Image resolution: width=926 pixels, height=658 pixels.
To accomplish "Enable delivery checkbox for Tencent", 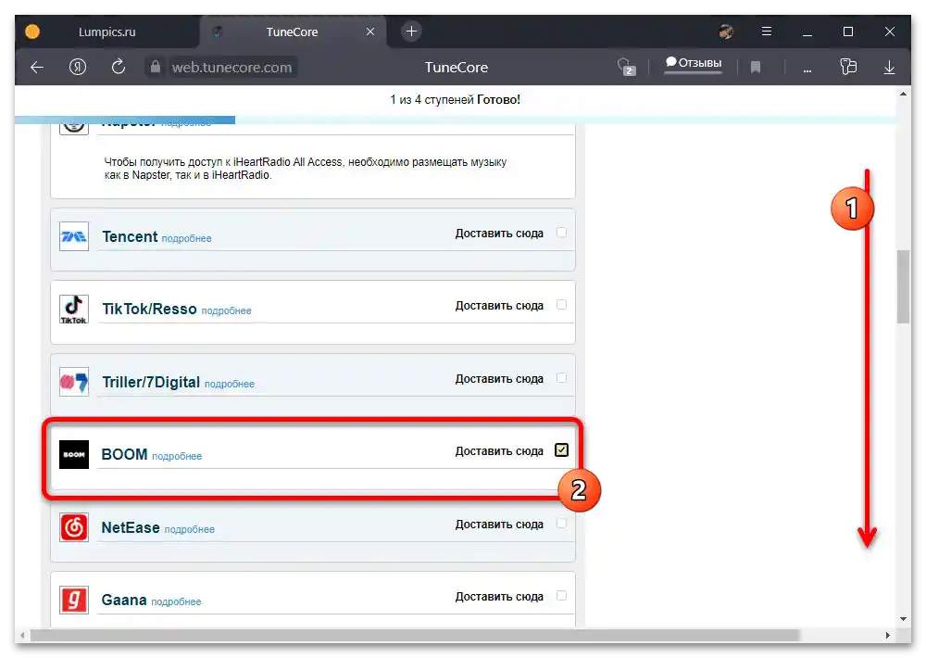I will click(562, 233).
